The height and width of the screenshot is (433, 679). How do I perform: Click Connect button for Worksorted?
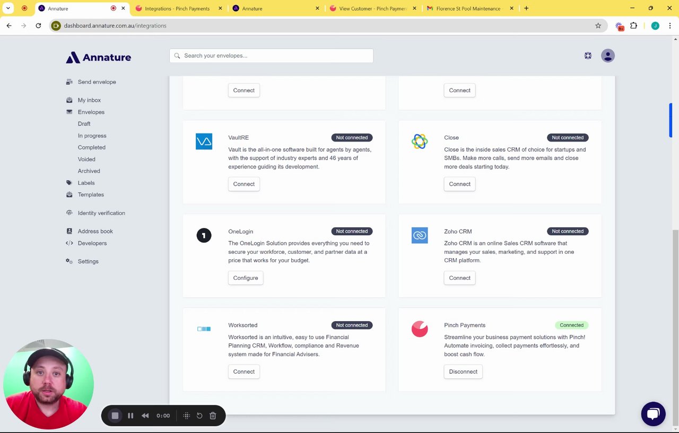click(244, 372)
